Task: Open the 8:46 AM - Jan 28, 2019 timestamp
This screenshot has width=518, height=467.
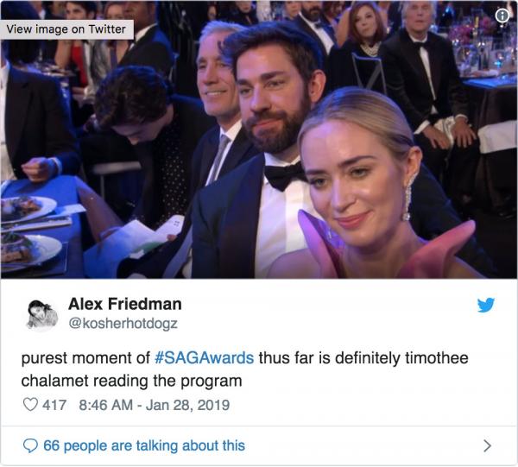Action: (155, 405)
